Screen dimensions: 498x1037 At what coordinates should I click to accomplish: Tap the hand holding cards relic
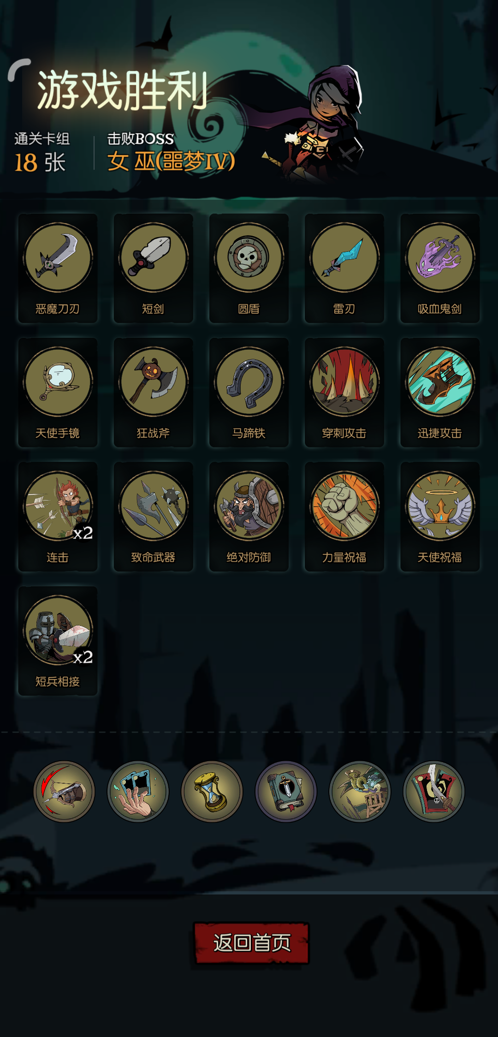pyautogui.click(x=138, y=792)
